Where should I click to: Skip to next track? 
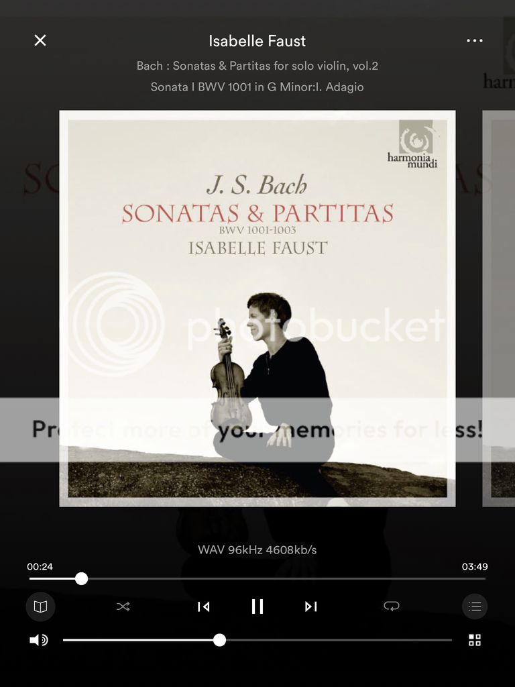point(311,606)
